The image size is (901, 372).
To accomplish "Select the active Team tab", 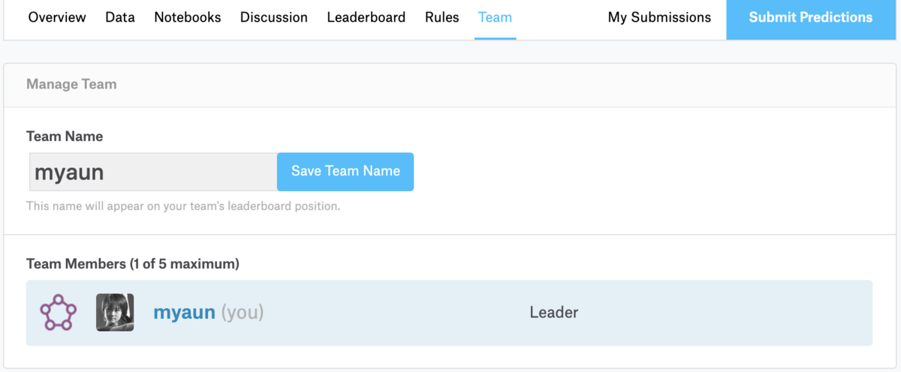I will pyautogui.click(x=495, y=17).
